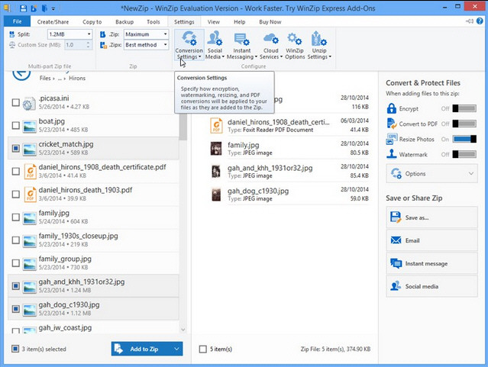The height and width of the screenshot is (367, 488).
Task: Click the Resize Photos icon
Action: pyautogui.click(x=392, y=139)
